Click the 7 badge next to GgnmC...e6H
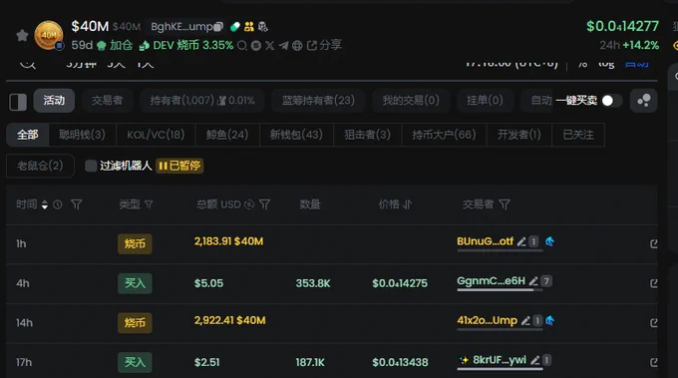The width and height of the screenshot is (678, 378). click(x=546, y=281)
